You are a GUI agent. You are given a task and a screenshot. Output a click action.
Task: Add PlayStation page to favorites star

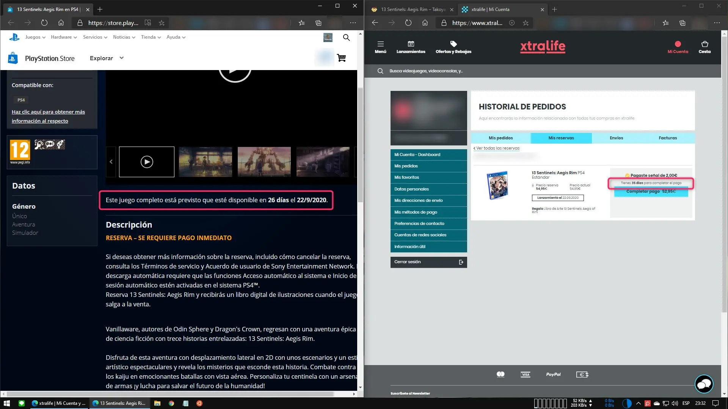click(x=162, y=23)
